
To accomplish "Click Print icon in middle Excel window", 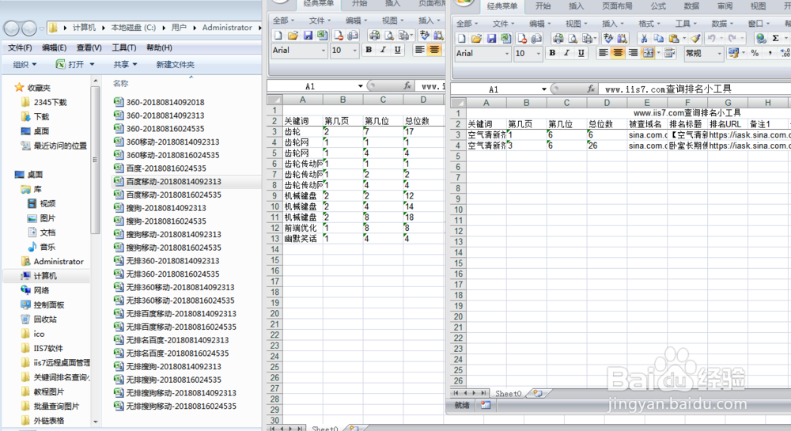I will click(x=374, y=36).
